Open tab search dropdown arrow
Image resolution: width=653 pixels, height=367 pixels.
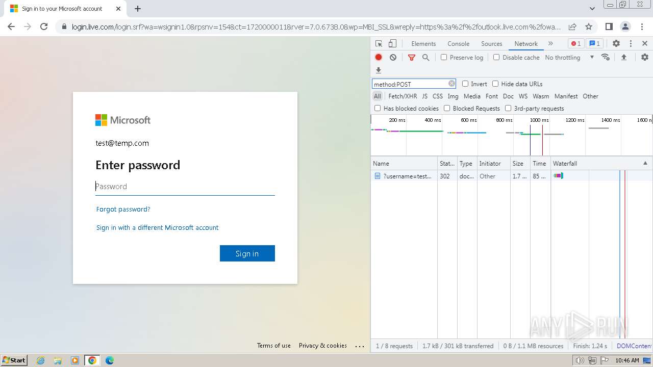[592, 9]
